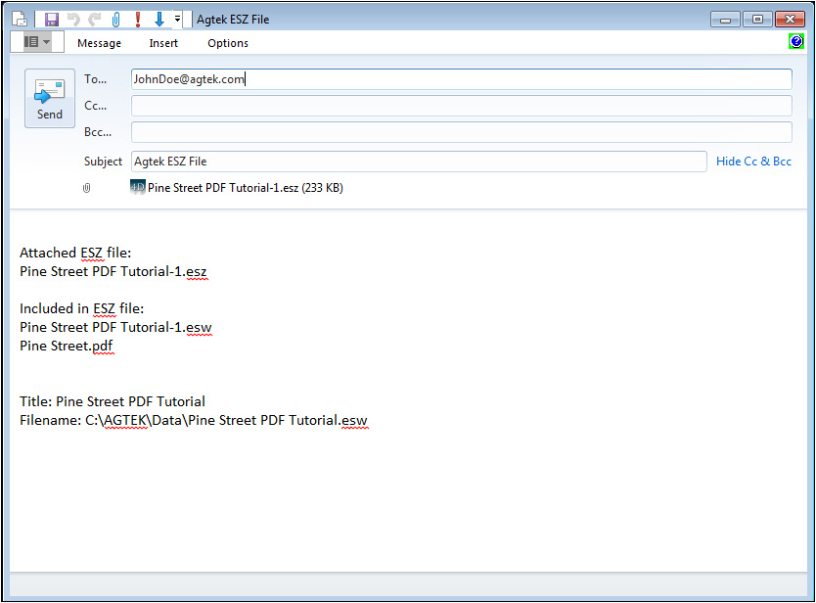Click the Hide Cc & Bcc link
This screenshot has height=603, width=816.
[753, 162]
